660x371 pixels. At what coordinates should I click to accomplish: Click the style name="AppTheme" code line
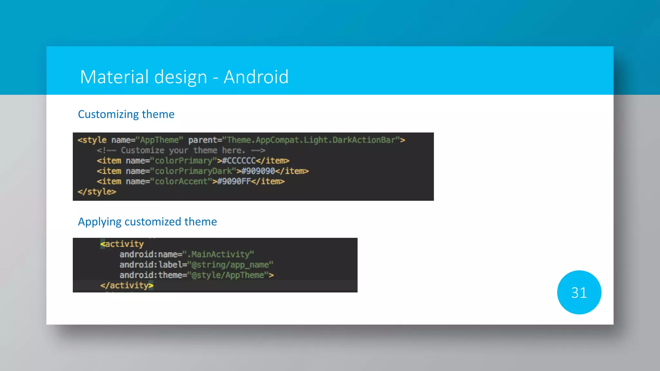241,140
